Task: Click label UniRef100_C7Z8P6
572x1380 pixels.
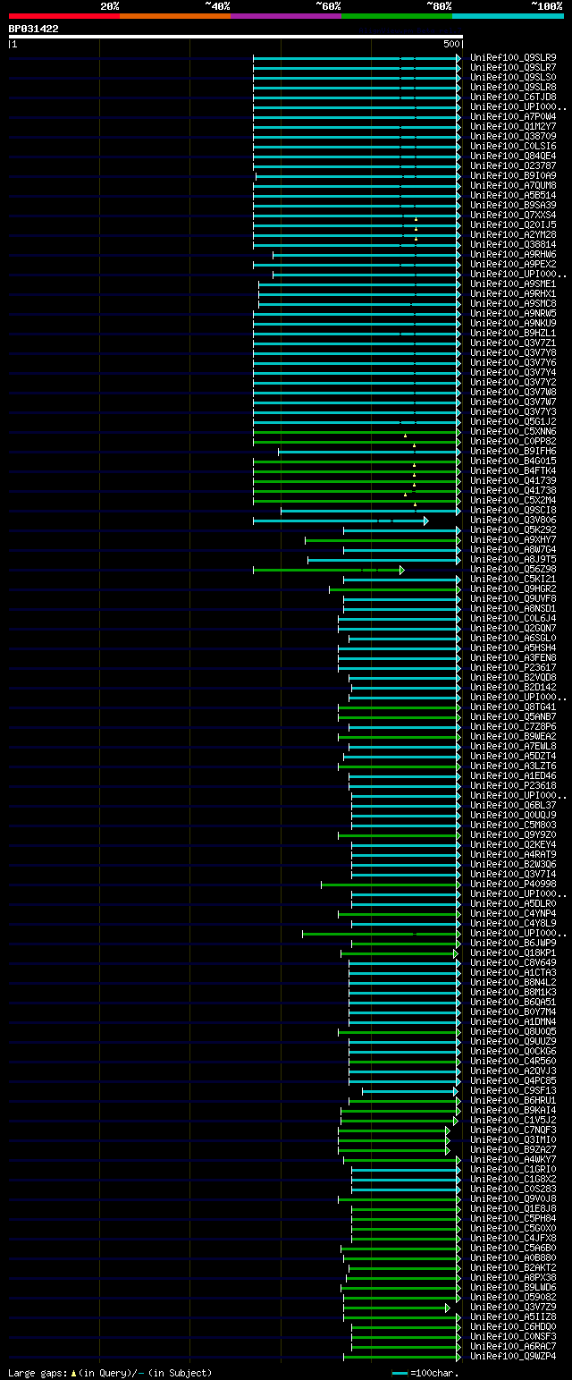Action: click(x=513, y=726)
